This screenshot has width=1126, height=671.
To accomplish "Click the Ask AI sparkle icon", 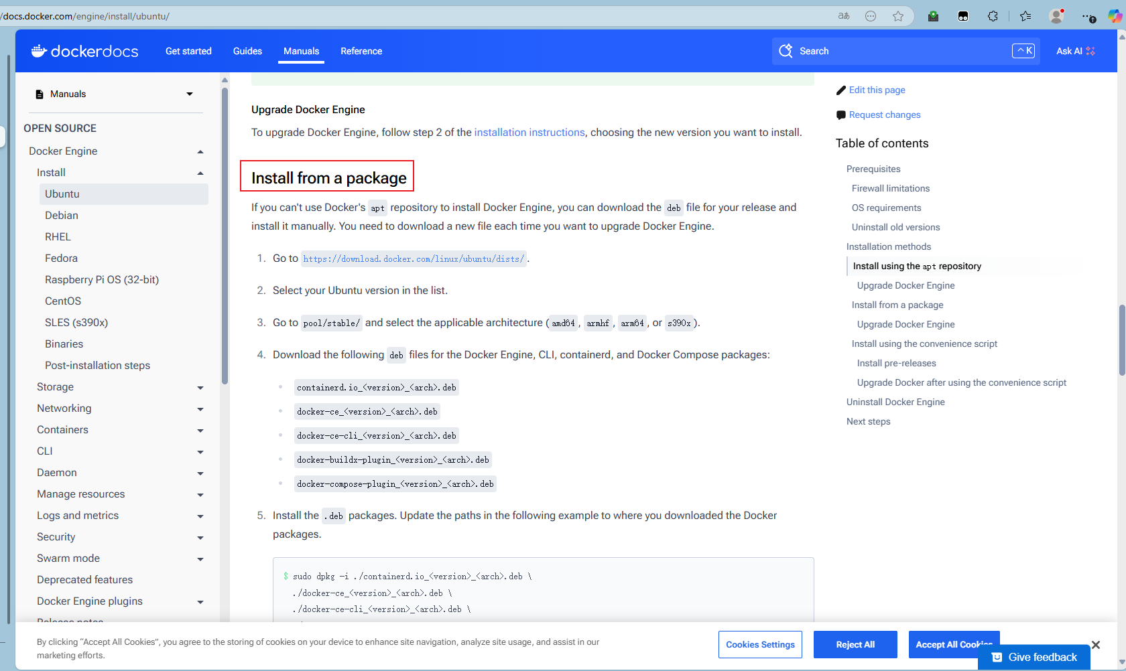I will pos(1090,51).
